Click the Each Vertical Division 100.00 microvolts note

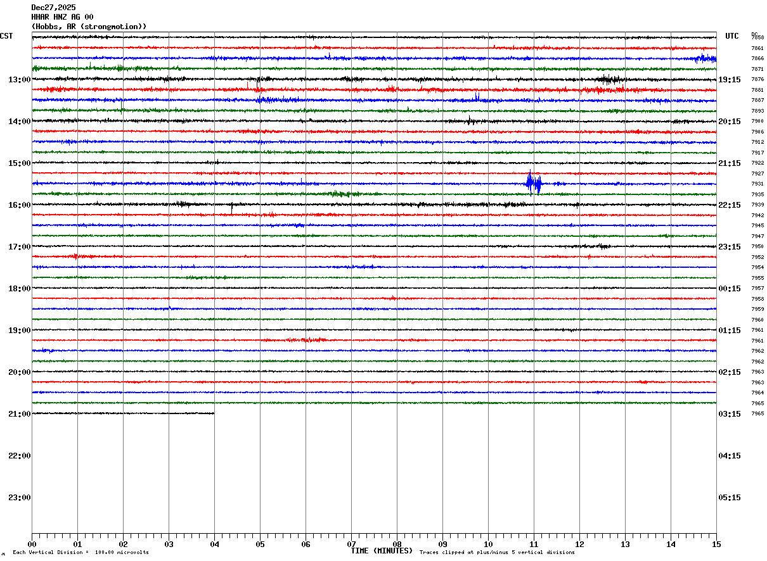(x=81, y=553)
